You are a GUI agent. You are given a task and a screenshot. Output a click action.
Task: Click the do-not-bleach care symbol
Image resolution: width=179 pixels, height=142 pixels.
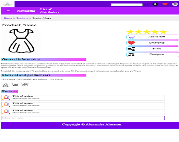5,85
